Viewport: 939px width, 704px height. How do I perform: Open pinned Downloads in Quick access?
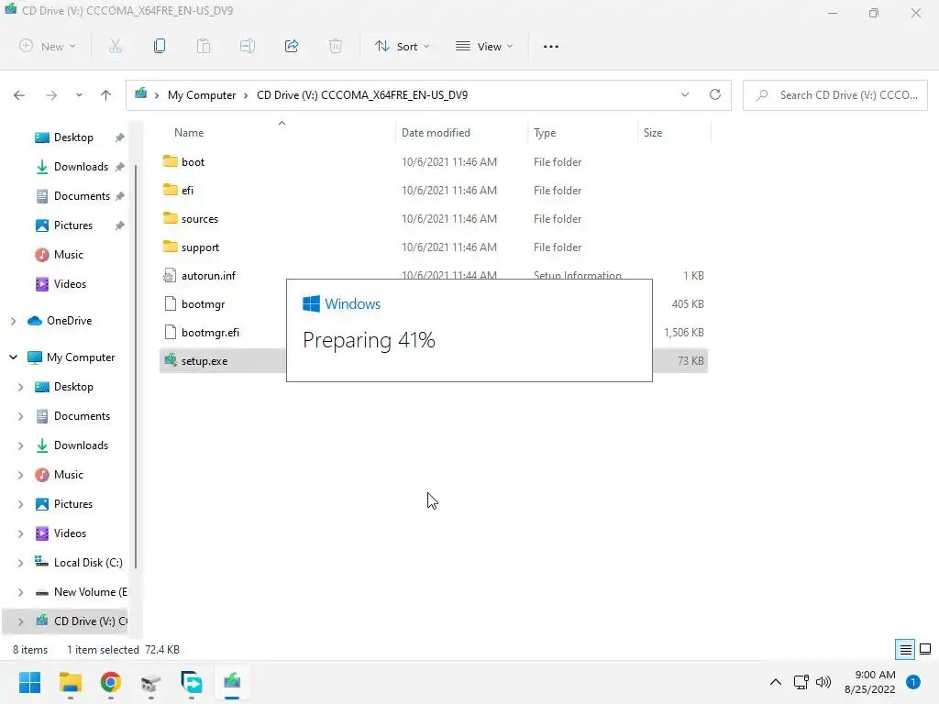[x=81, y=167]
